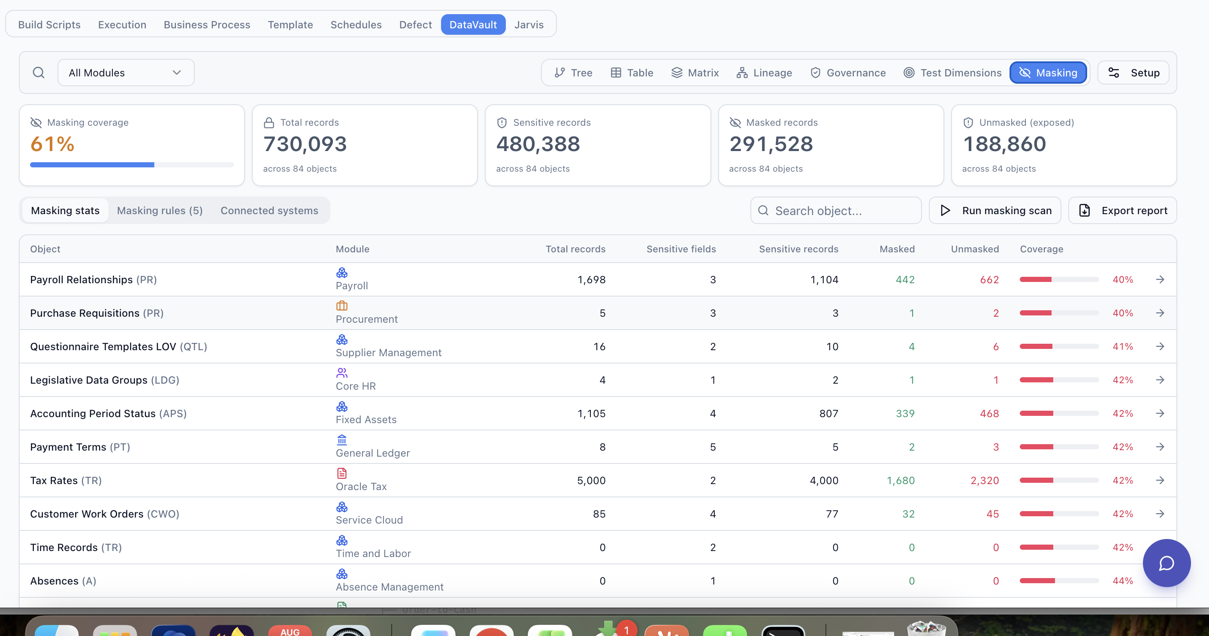Open the Setup panel

tap(1133, 73)
